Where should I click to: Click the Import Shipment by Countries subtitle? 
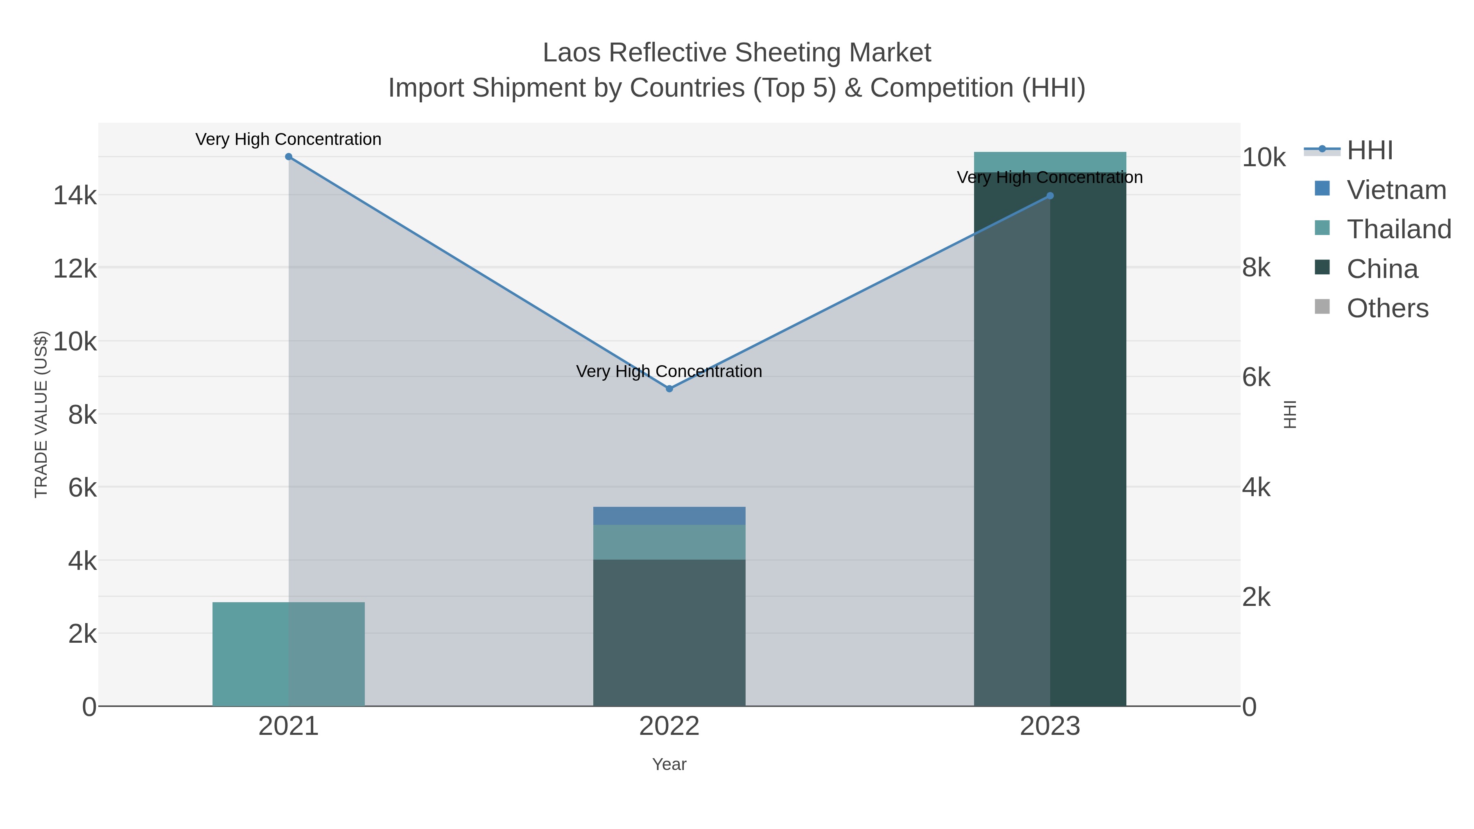point(737,88)
